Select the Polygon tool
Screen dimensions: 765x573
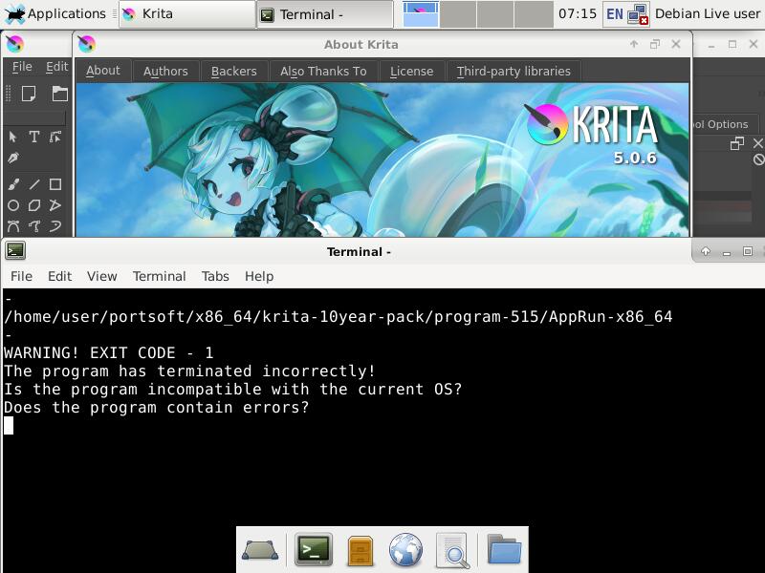[x=34, y=205]
